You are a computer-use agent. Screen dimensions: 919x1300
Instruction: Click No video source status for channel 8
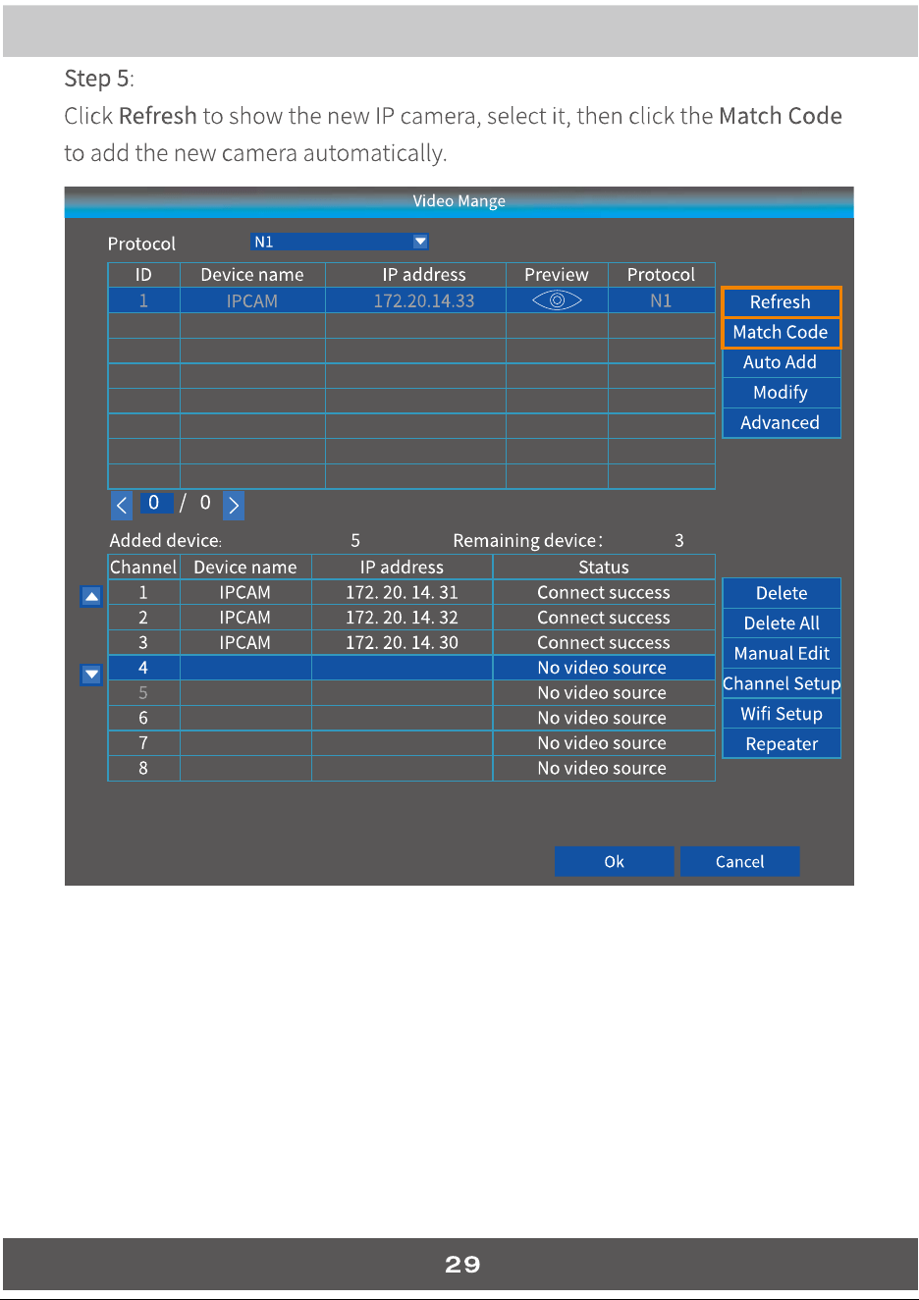(x=602, y=768)
